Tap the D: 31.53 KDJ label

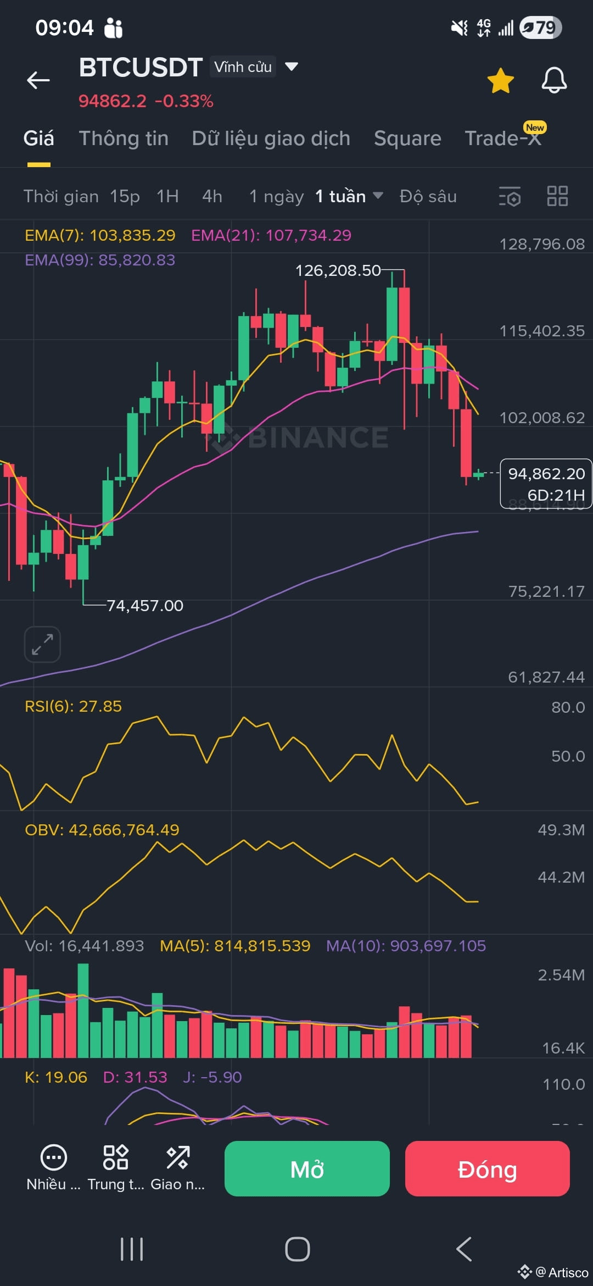pos(135,1077)
